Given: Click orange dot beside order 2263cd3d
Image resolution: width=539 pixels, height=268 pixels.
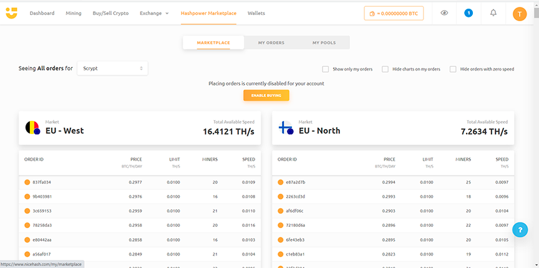Looking at the screenshot, I should tap(281, 196).
